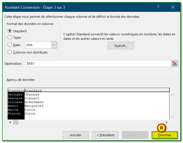Choose Colonne non distribuée option
Viewport: 183px width, 143px height.
(10, 52)
